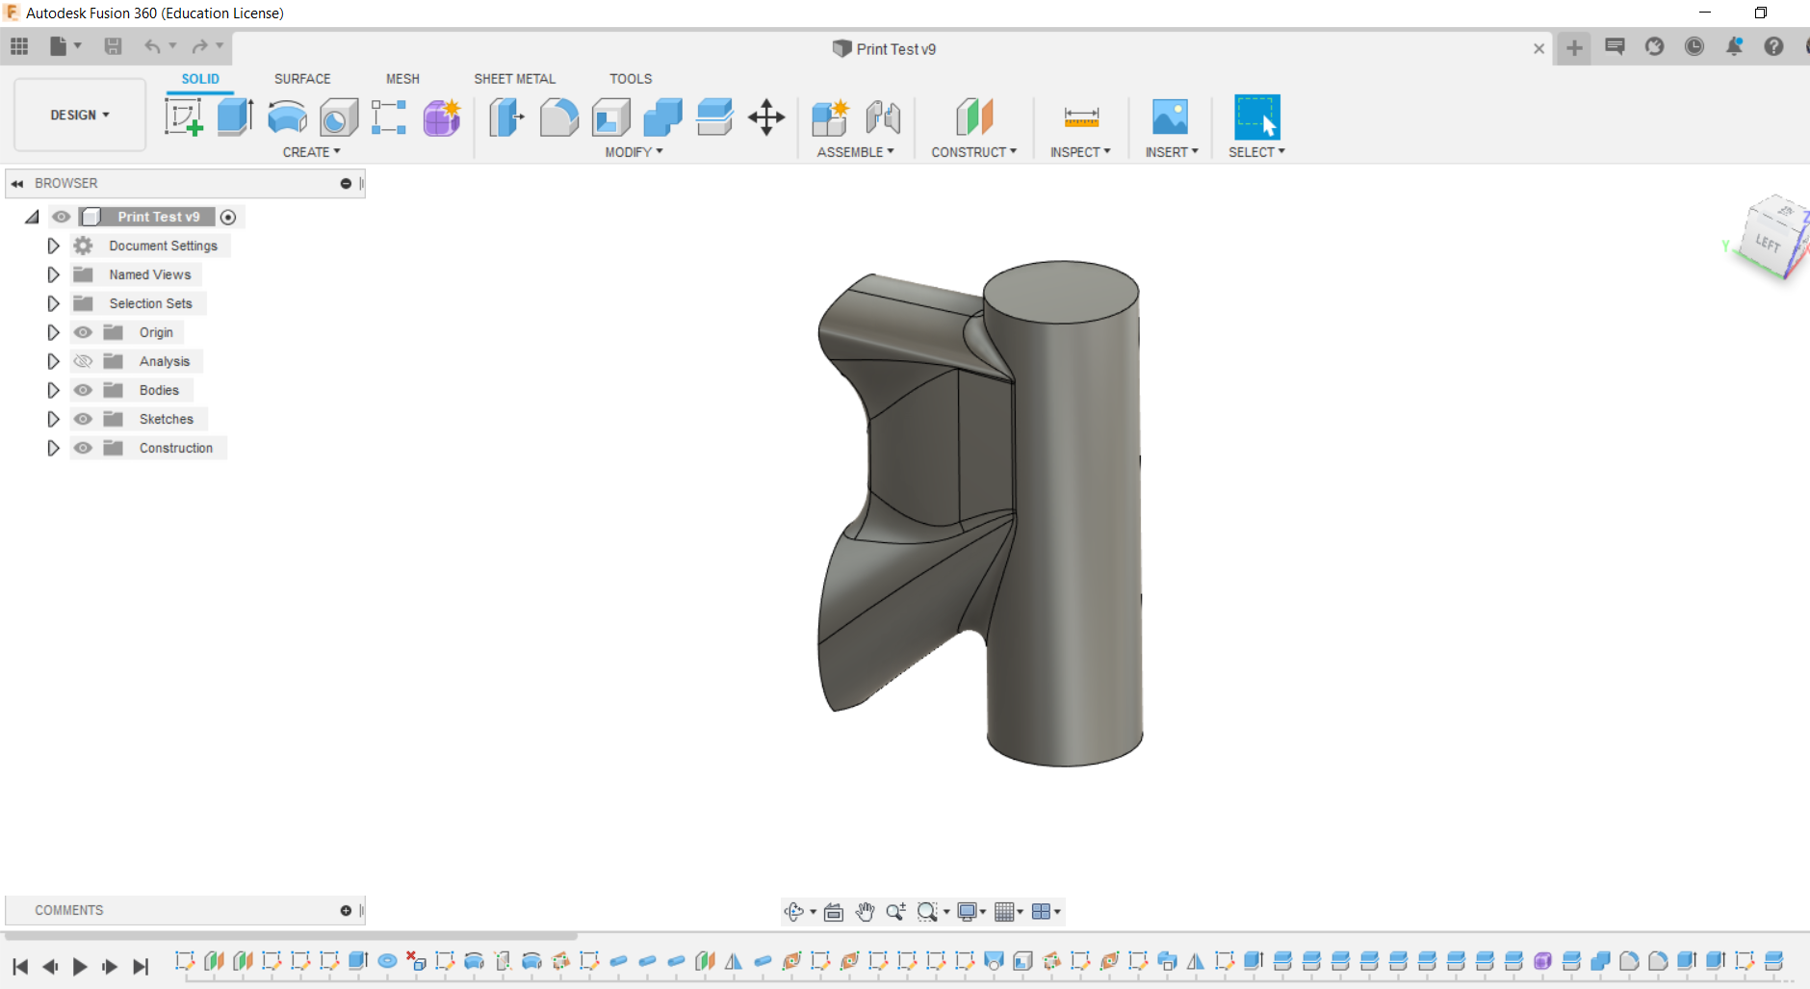
Task: Show the Analysis folder
Action: [x=84, y=361]
